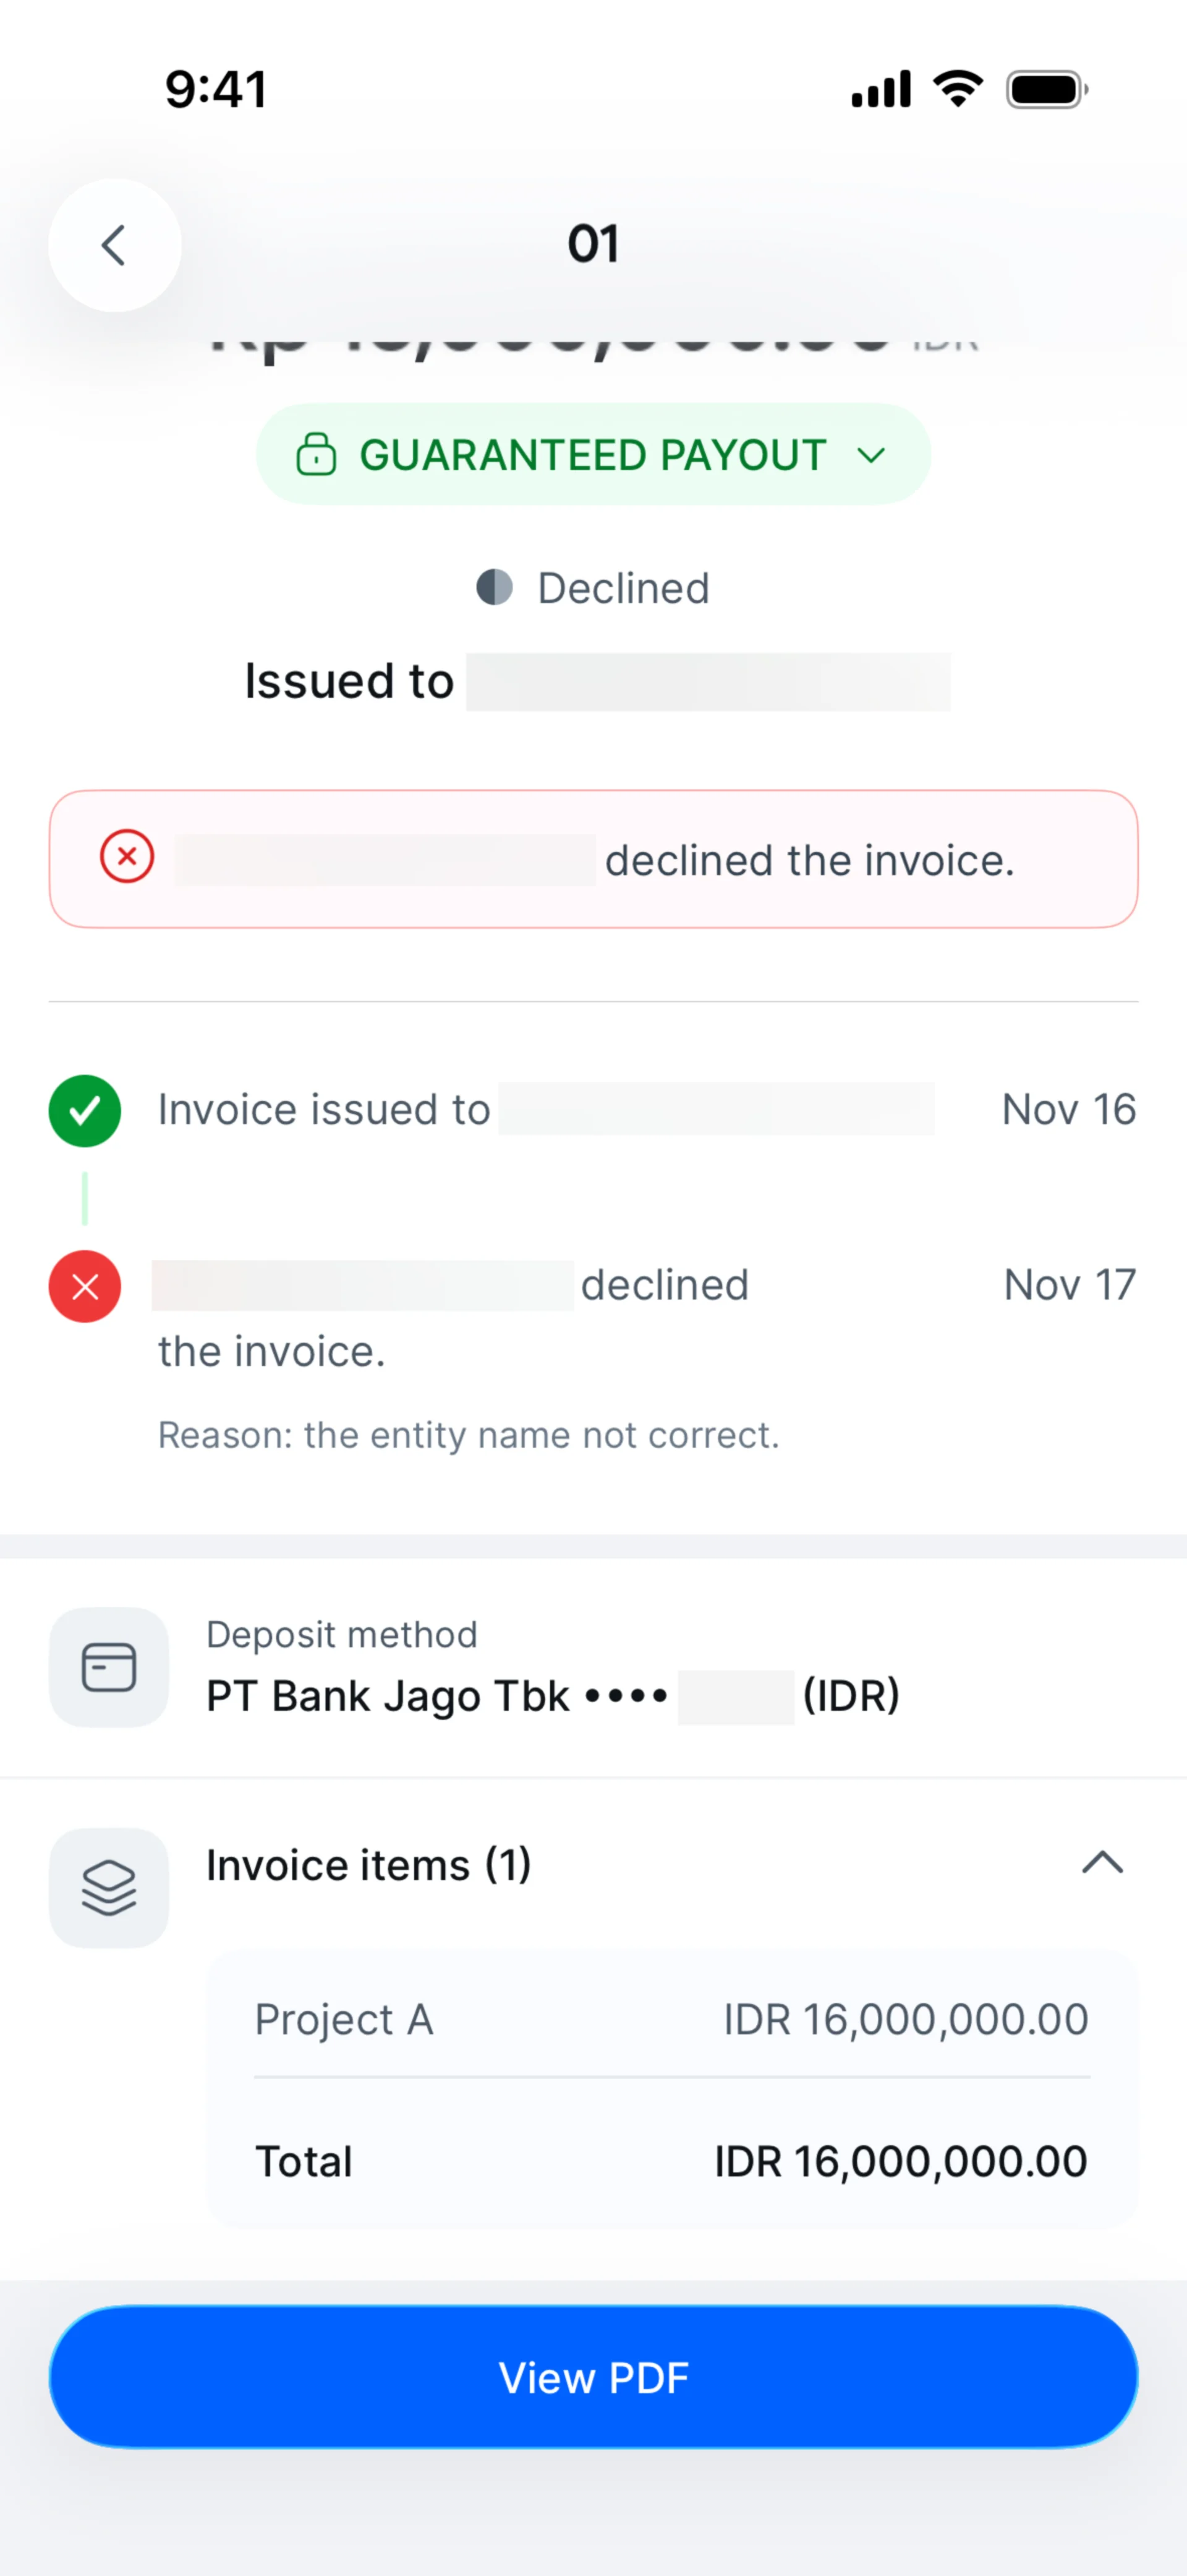Click the green checkmark timeline icon
Image resolution: width=1187 pixels, height=2576 pixels.
[x=85, y=1111]
